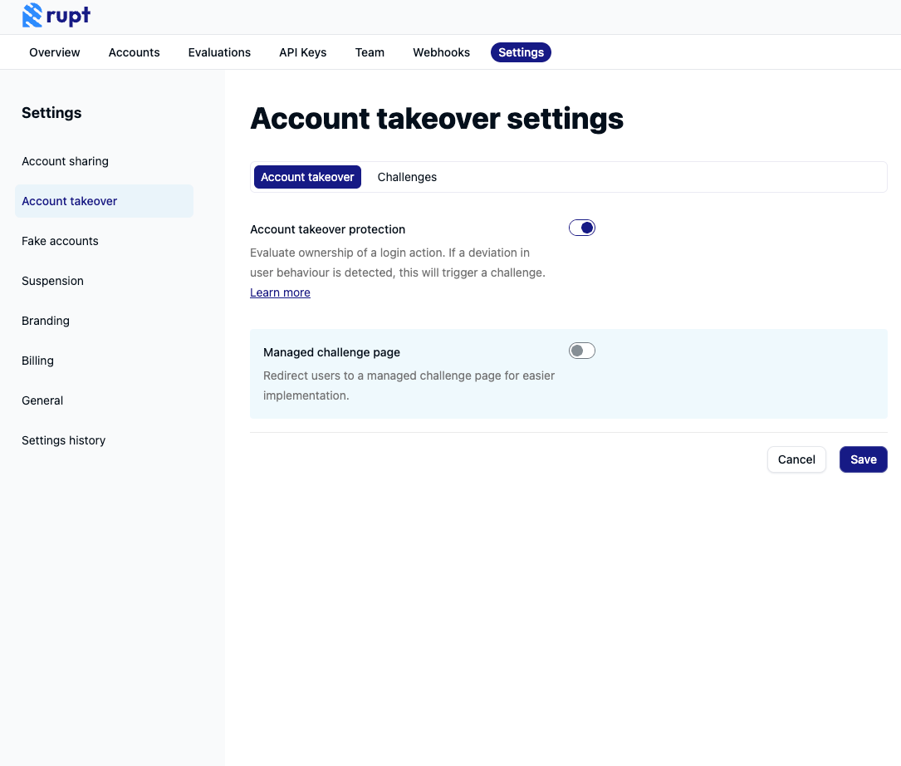Save the account takeover settings
901x766 pixels.
pos(863,459)
